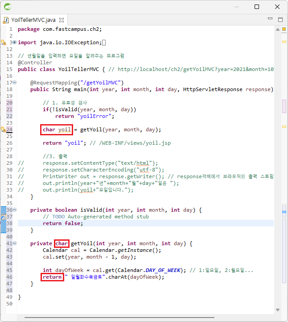Click DAY_OF_WEEK constant on line 45
Image resolution: width=288 pixels, height=322 pixels.
163,270
